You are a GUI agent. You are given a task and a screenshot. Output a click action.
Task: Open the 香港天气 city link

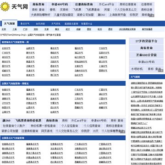coord(30,75)
